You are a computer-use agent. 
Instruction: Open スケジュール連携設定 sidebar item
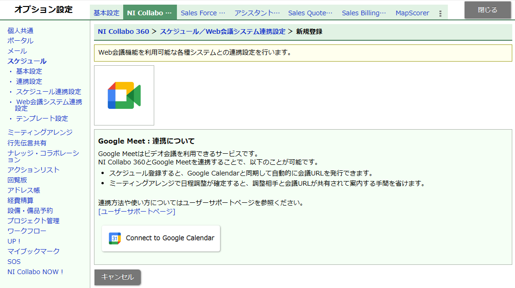[x=49, y=92]
